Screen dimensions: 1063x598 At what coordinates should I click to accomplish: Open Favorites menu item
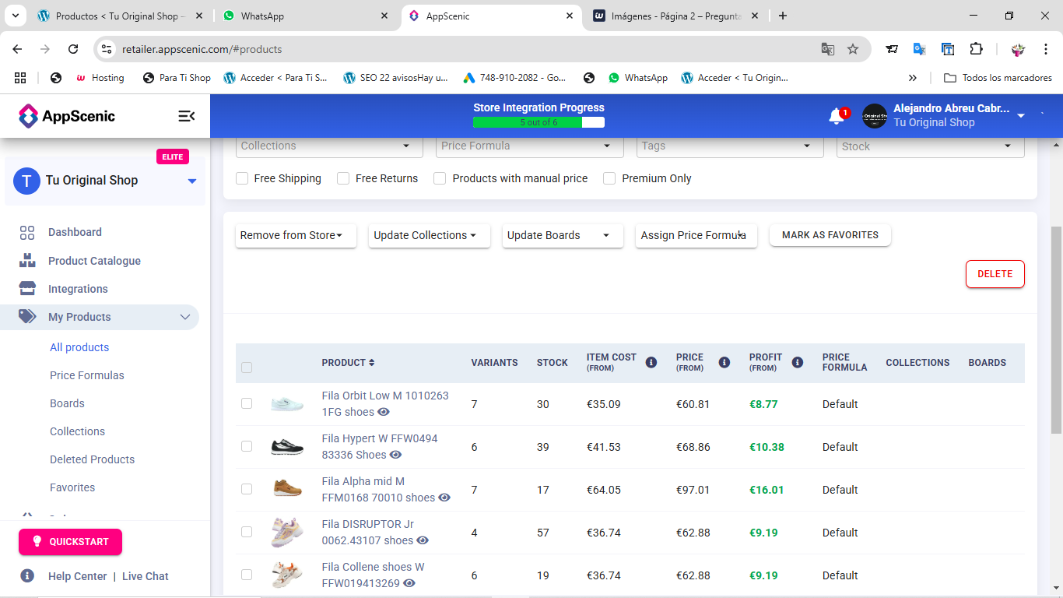point(72,487)
